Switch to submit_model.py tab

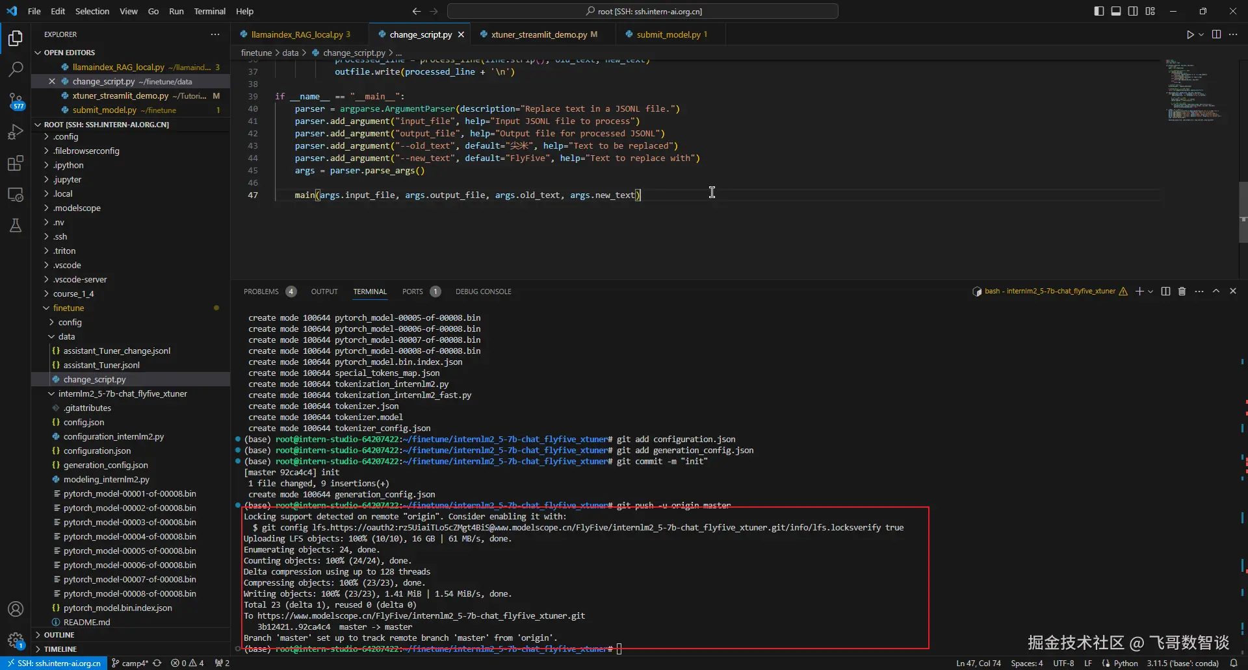[x=668, y=34]
